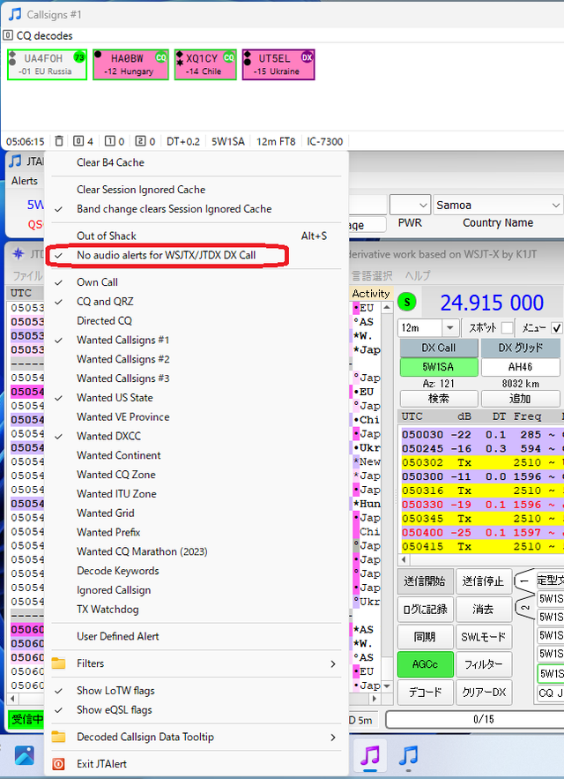Click the 送信開始 button
This screenshot has height=779, width=564.
425,581
